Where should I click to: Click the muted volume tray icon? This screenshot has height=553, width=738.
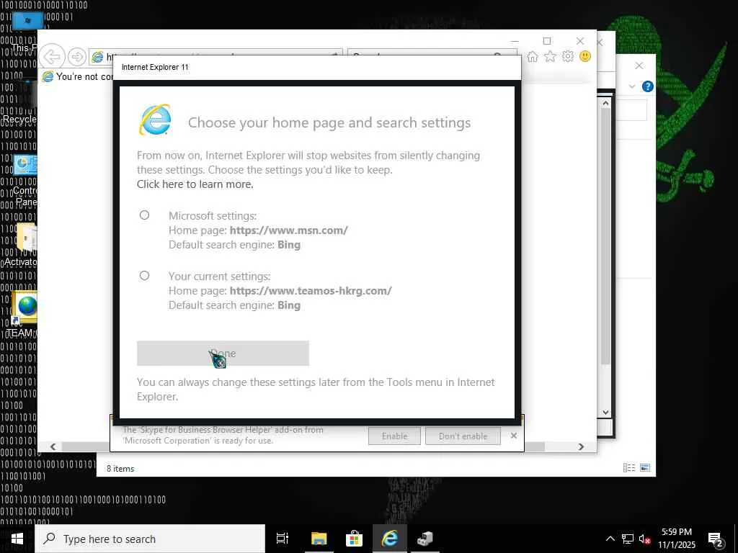644,539
